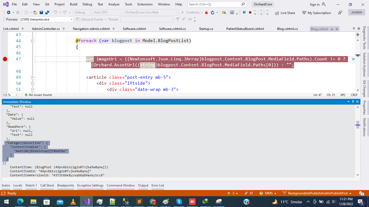Open the Extensions menu
This screenshot has height=207, width=369.
point(145,4)
